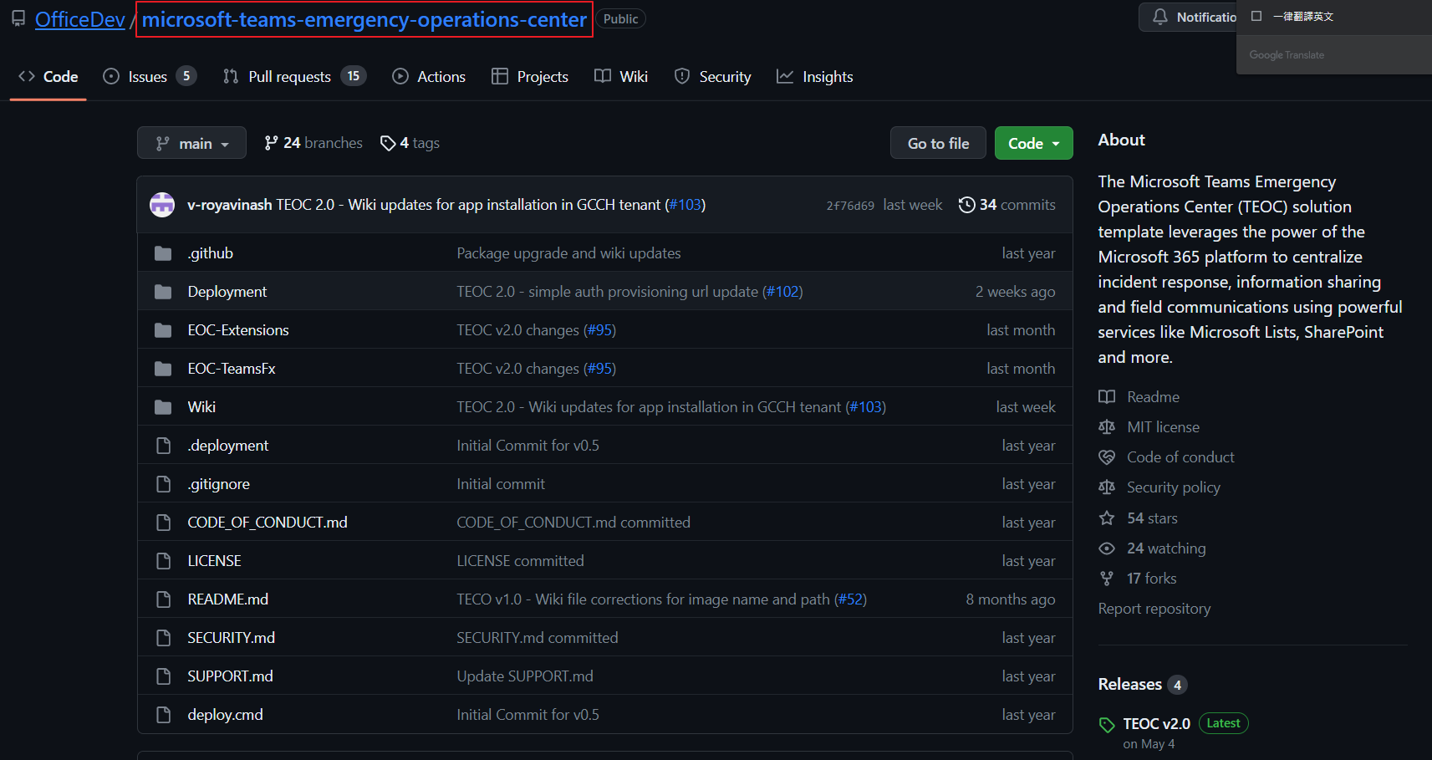Click the .github folder icon
The height and width of the screenshot is (760, 1432).
(163, 253)
